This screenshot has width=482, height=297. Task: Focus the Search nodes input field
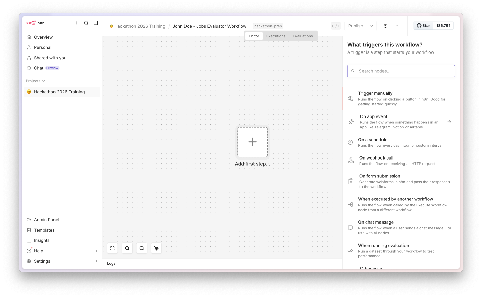[401, 71]
